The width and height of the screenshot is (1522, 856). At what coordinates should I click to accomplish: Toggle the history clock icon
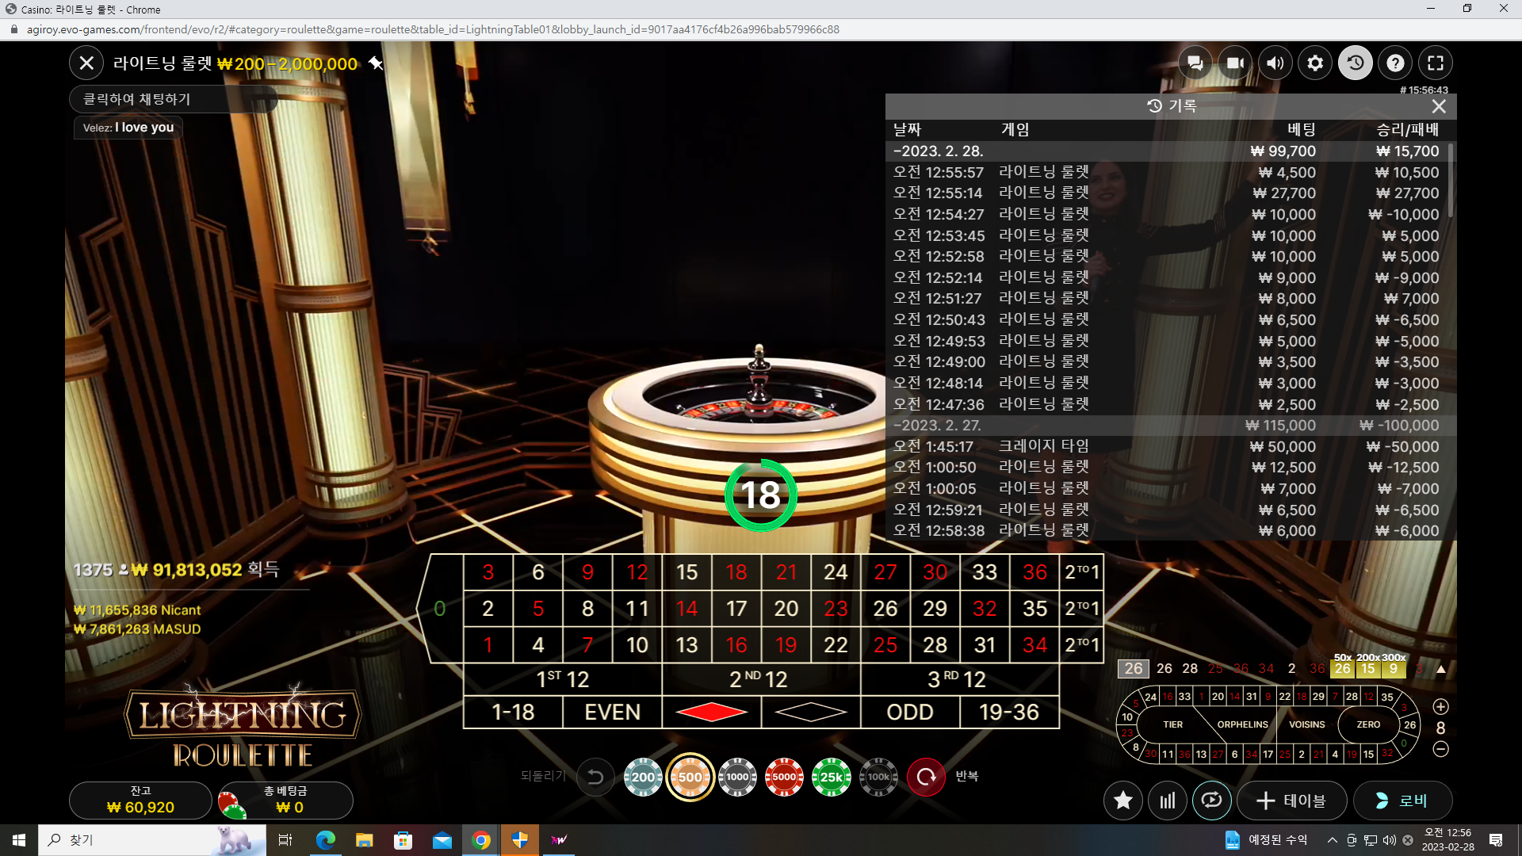[x=1356, y=63]
